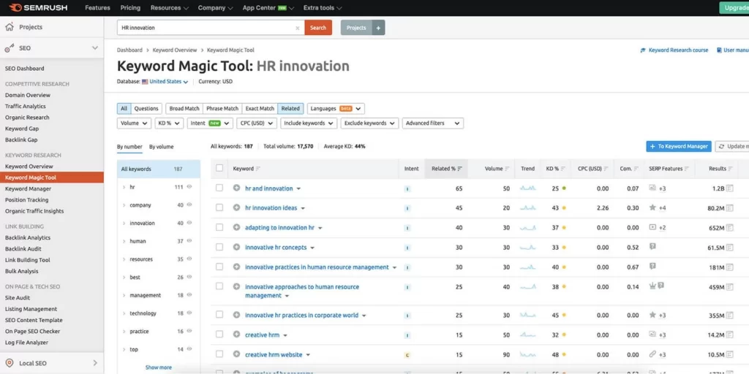Click the Semrush logo
The height and width of the screenshot is (374, 749).
tap(38, 7)
